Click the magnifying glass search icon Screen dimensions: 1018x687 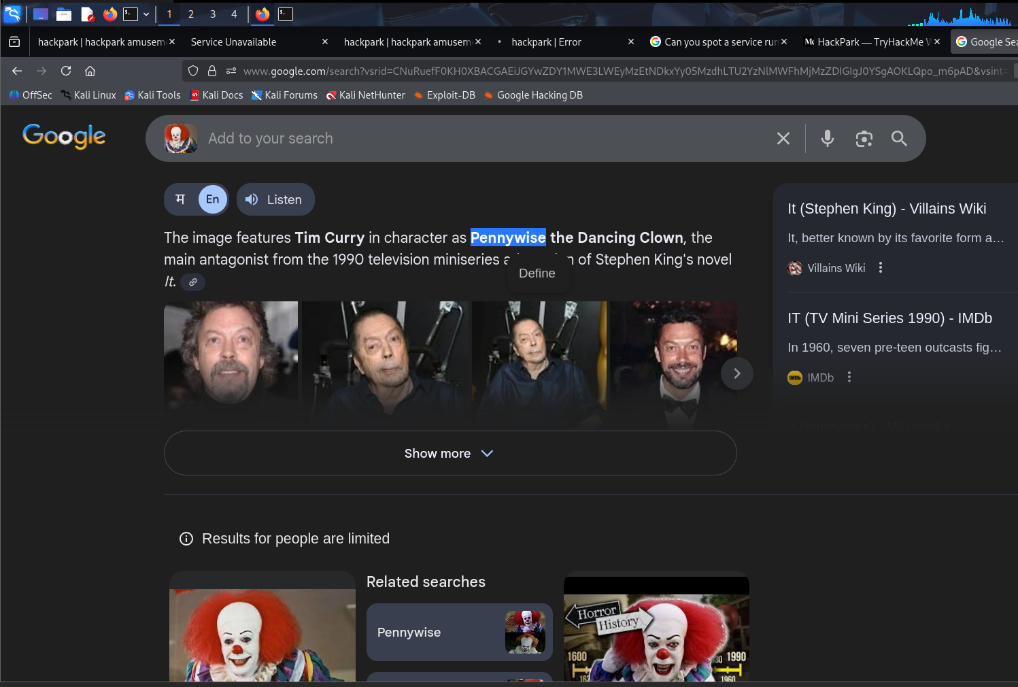click(899, 139)
